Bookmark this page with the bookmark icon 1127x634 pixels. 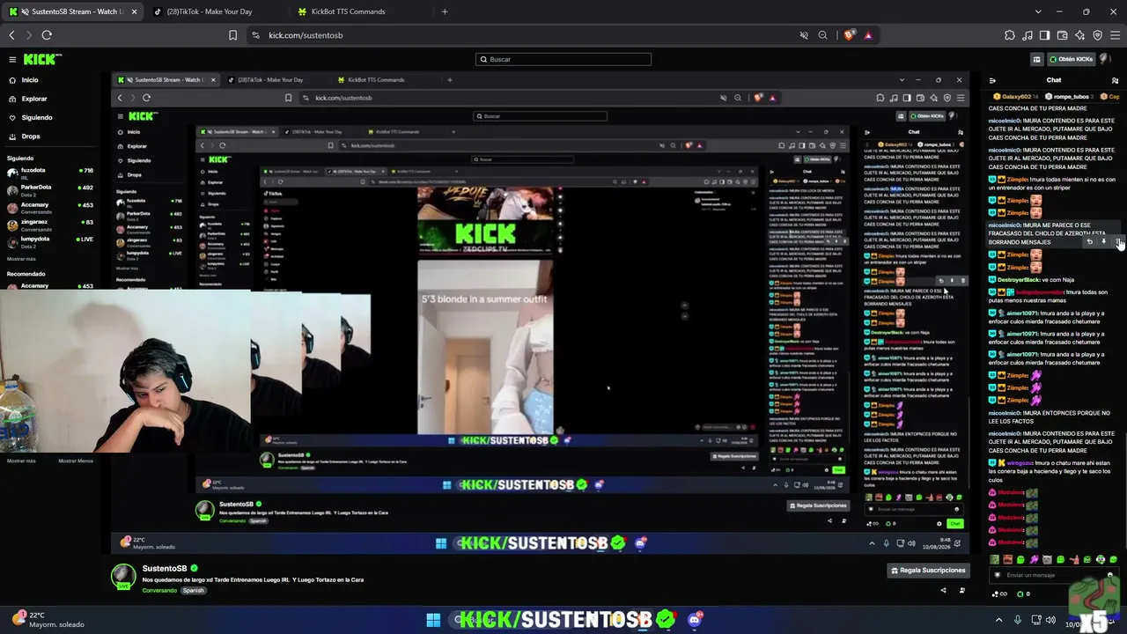point(232,35)
